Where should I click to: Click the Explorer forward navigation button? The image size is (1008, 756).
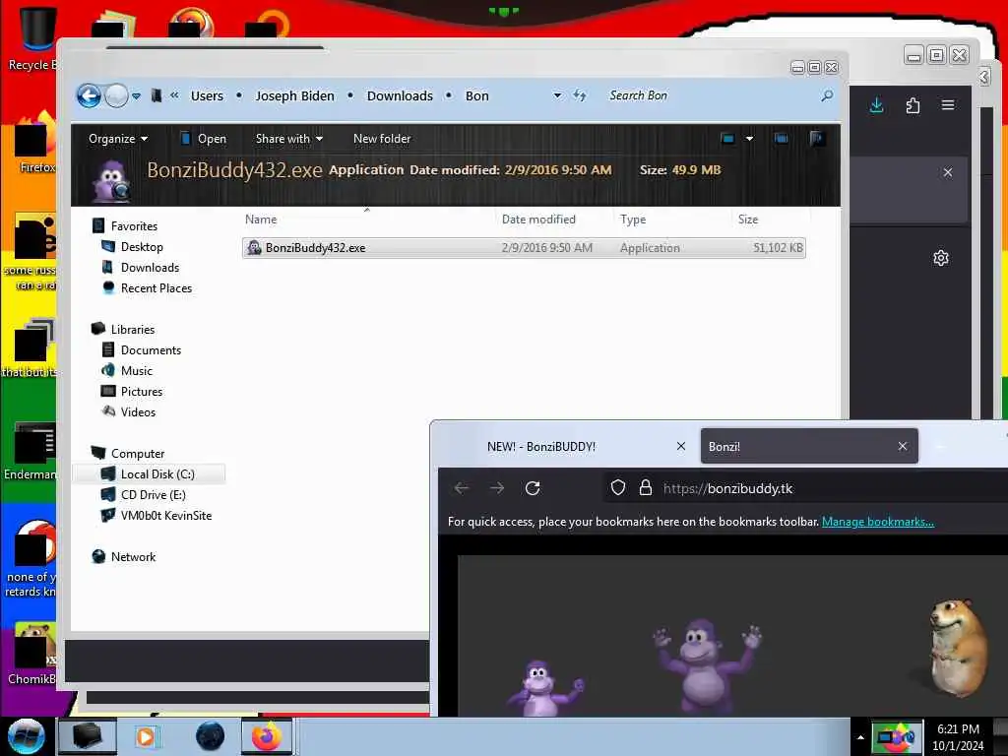[x=116, y=95]
